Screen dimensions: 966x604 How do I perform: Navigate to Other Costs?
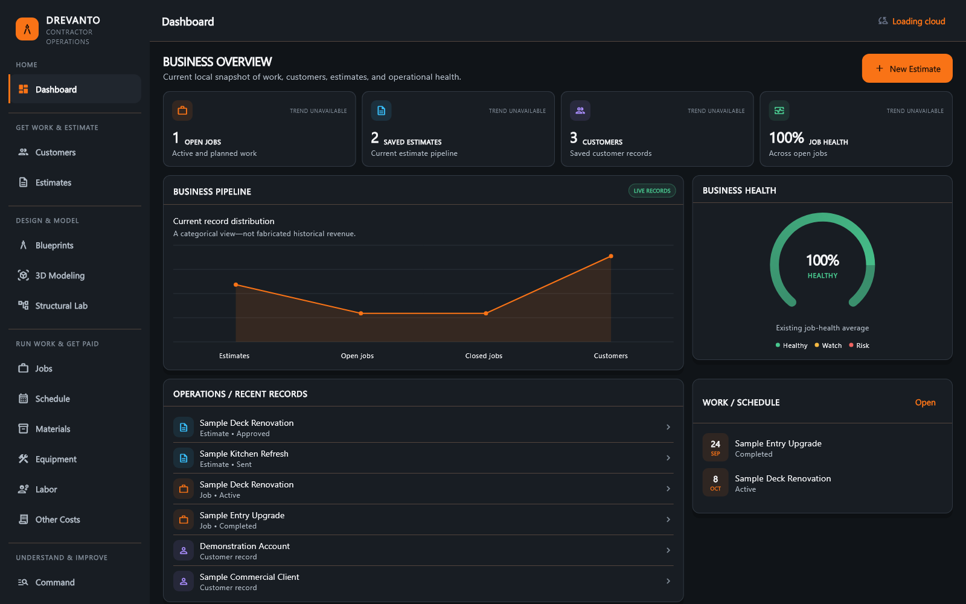75,519
